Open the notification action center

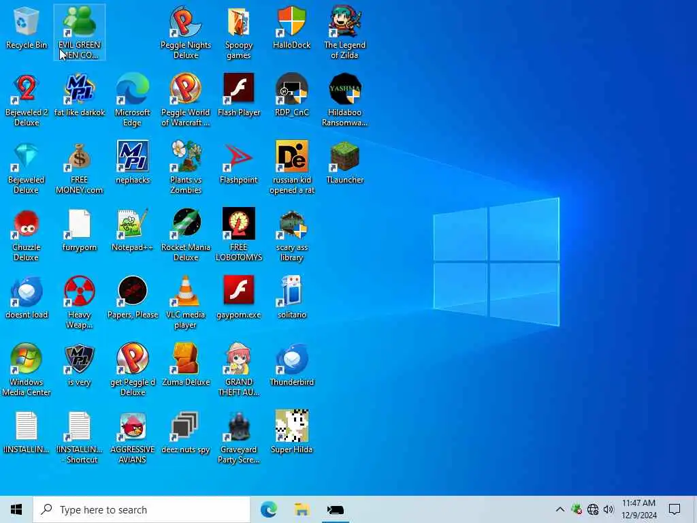[675, 509]
